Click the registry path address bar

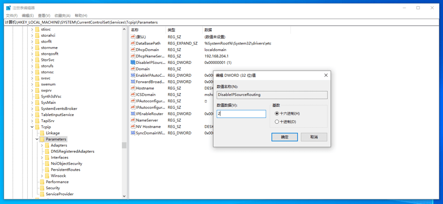[221, 22]
